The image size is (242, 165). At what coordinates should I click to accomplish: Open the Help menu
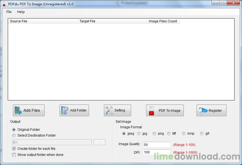pyautogui.click(x=21, y=12)
